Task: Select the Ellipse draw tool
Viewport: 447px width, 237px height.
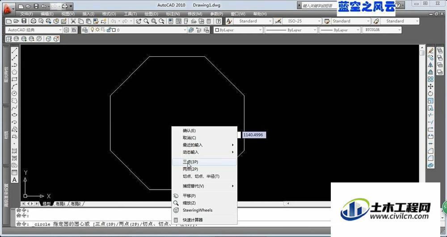Action: pyautogui.click(x=15, y=115)
